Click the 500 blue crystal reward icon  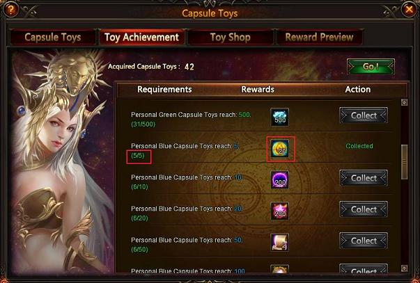point(279,117)
